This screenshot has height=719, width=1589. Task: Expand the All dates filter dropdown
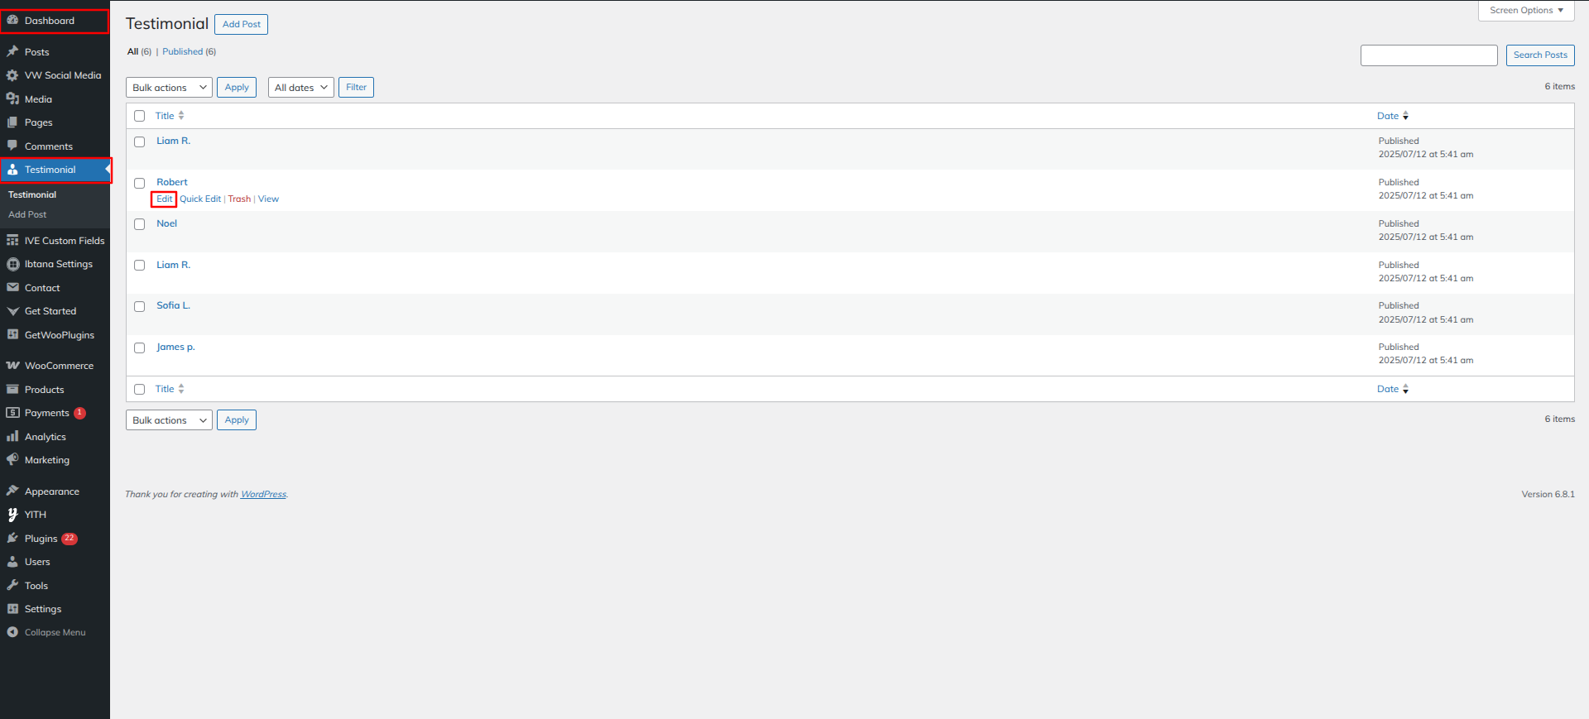click(300, 88)
